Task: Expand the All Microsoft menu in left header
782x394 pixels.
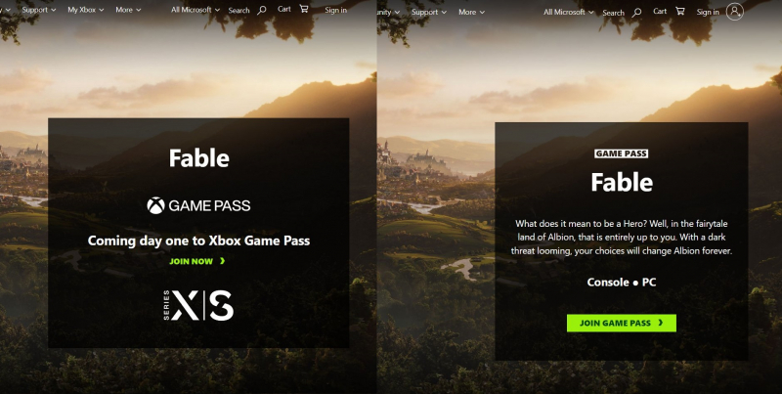Action: [x=195, y=10]
